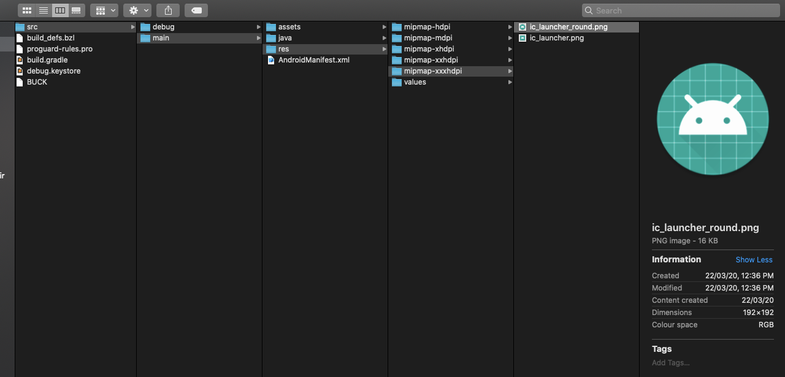Expand mipmap-xhdpi via disclosure arrow

pos(510,49)
